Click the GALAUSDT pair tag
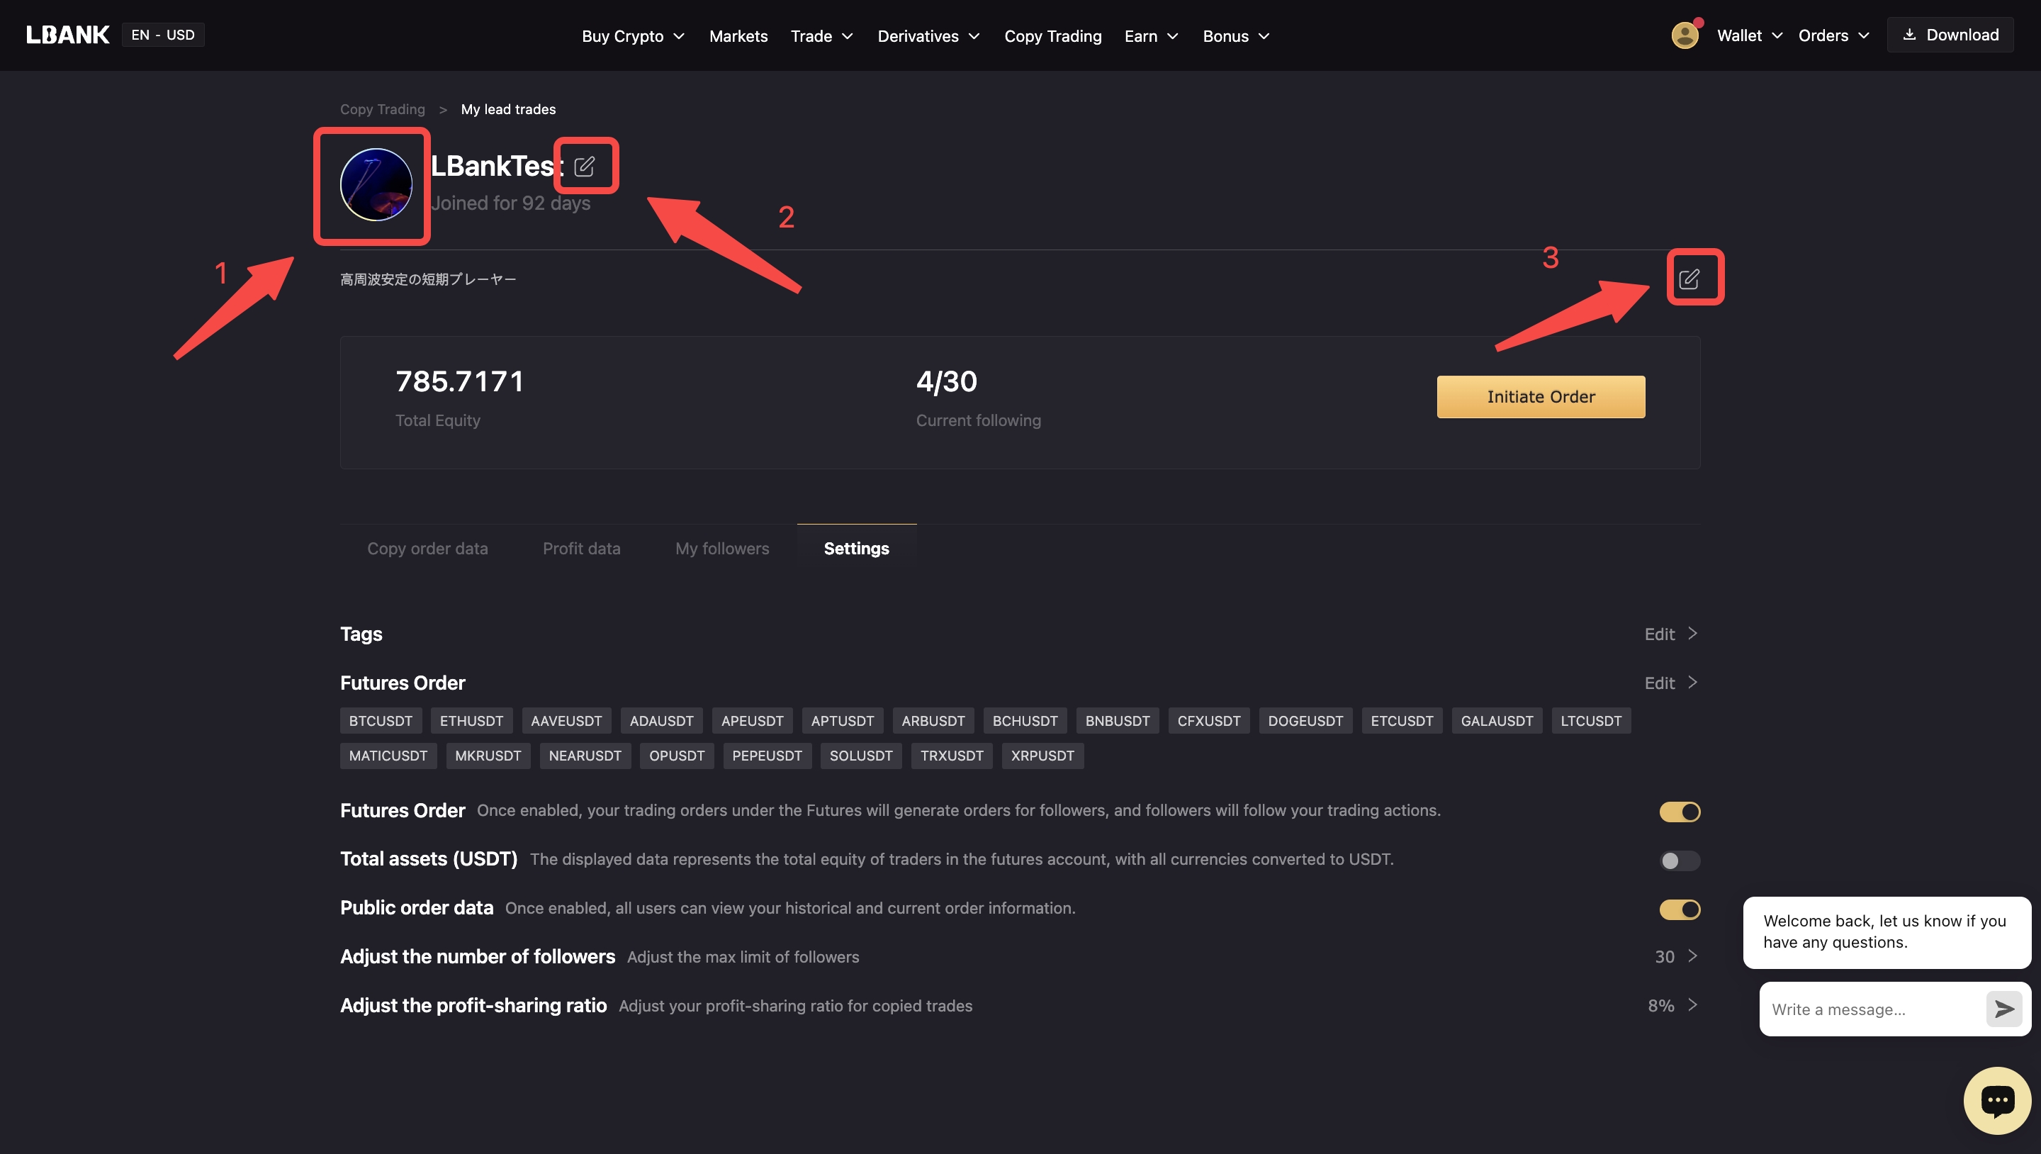The height and width of the screenshot is (1154, 2041). click(1497, 722)
